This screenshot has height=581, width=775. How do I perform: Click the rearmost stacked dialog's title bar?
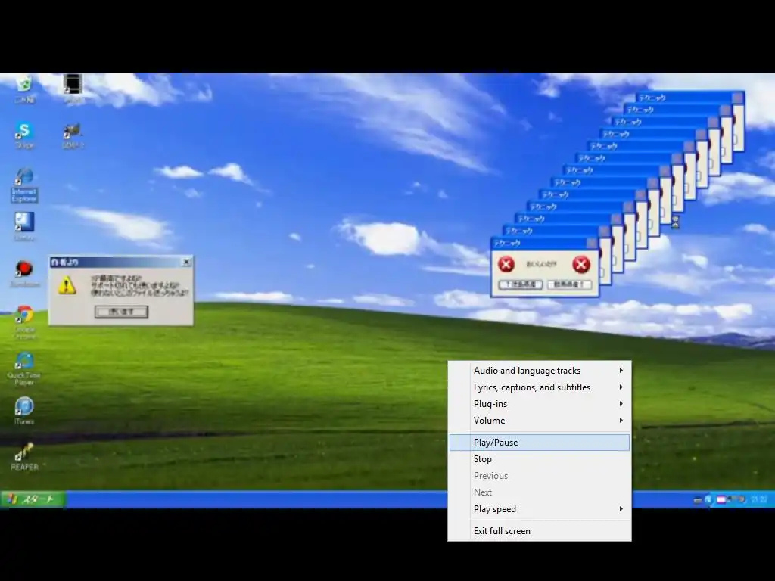[x=690, y=98]
